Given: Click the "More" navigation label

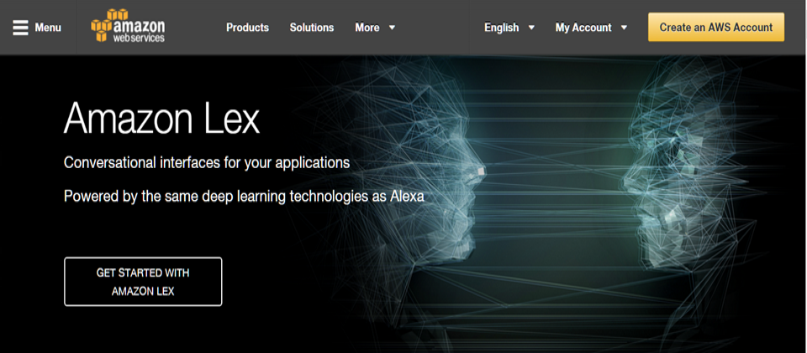Looking at the screenshot, I should [x=367, y=28].
